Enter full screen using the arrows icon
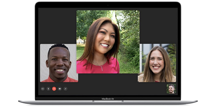 click(65, 89)
